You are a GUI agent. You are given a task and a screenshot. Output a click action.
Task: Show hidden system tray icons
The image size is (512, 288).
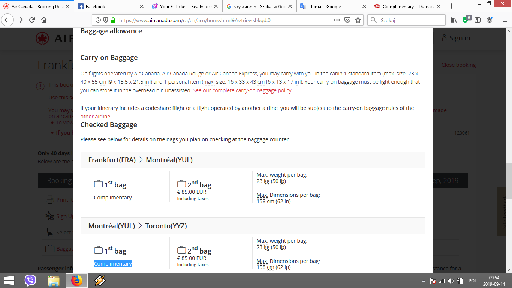tap(424, 281)
